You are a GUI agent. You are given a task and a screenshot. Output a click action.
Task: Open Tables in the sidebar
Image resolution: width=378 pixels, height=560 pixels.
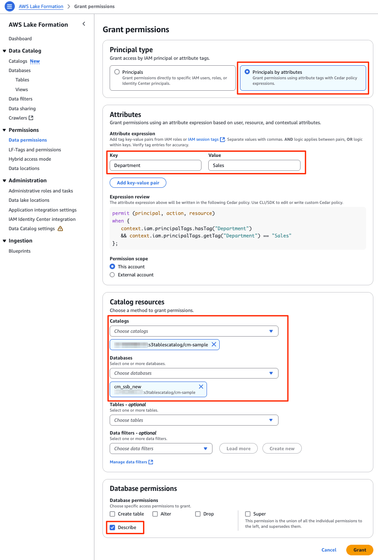click(22, 80)
